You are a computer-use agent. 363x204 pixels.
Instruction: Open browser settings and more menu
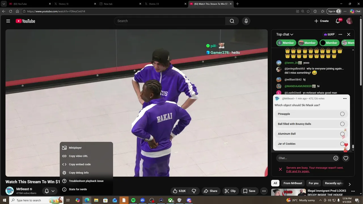(x=345, y=11)
